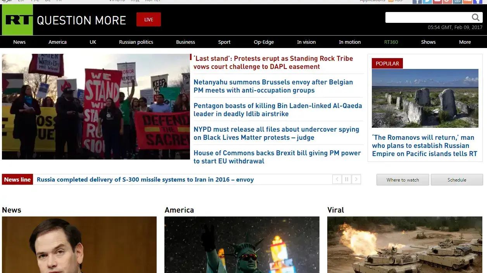Open the Standing Rock 'Last stand' headline

click(273, 62)
